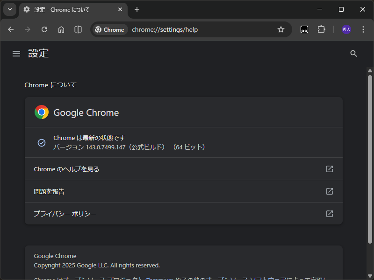Click the Chrome badge in the address bar
The image size is (374, 280).
[x=109, y=29]
